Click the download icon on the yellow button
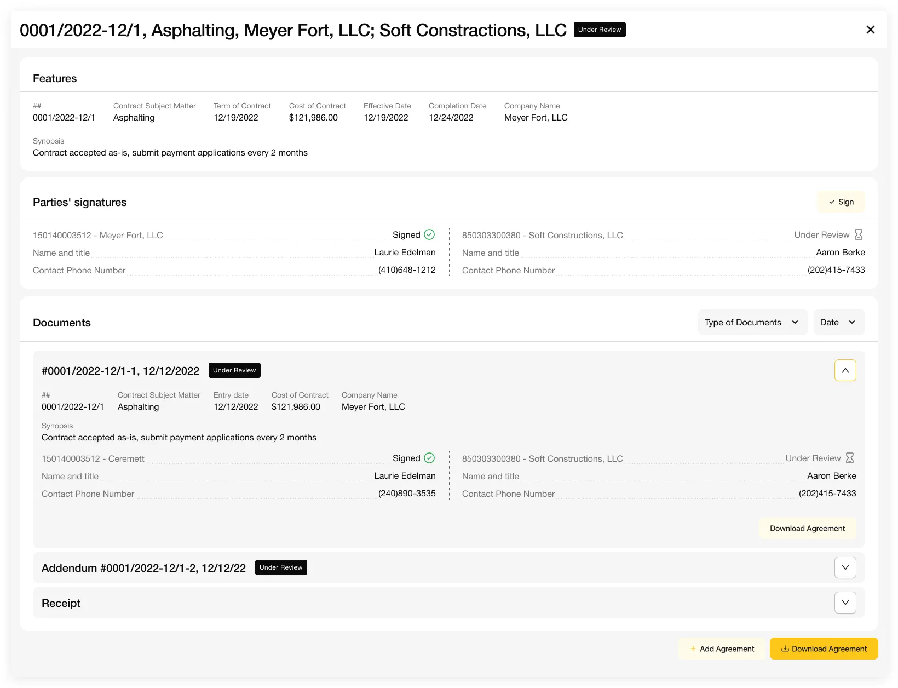 [x=785, y=649]
